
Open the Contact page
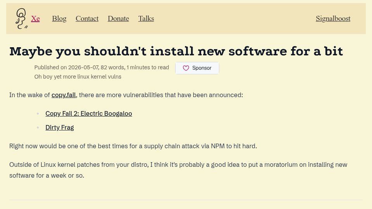87,19
